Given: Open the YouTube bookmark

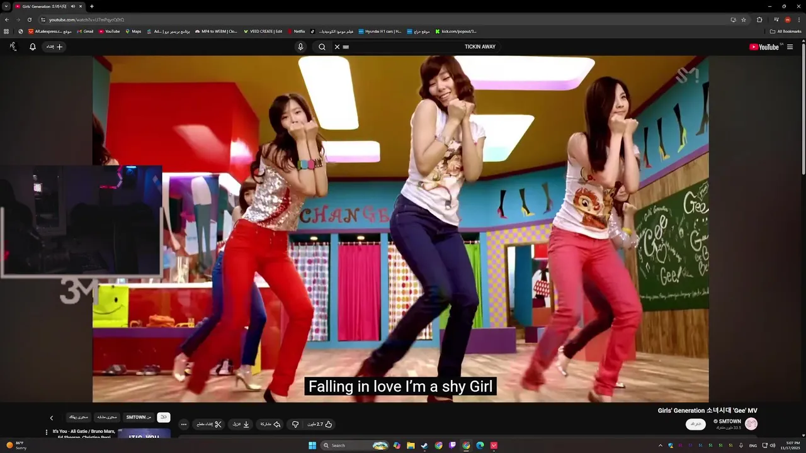Looking at the screenshot, I should coord(110,31).
